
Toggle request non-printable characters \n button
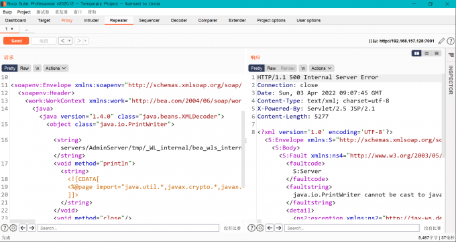[x=38, y=68]
